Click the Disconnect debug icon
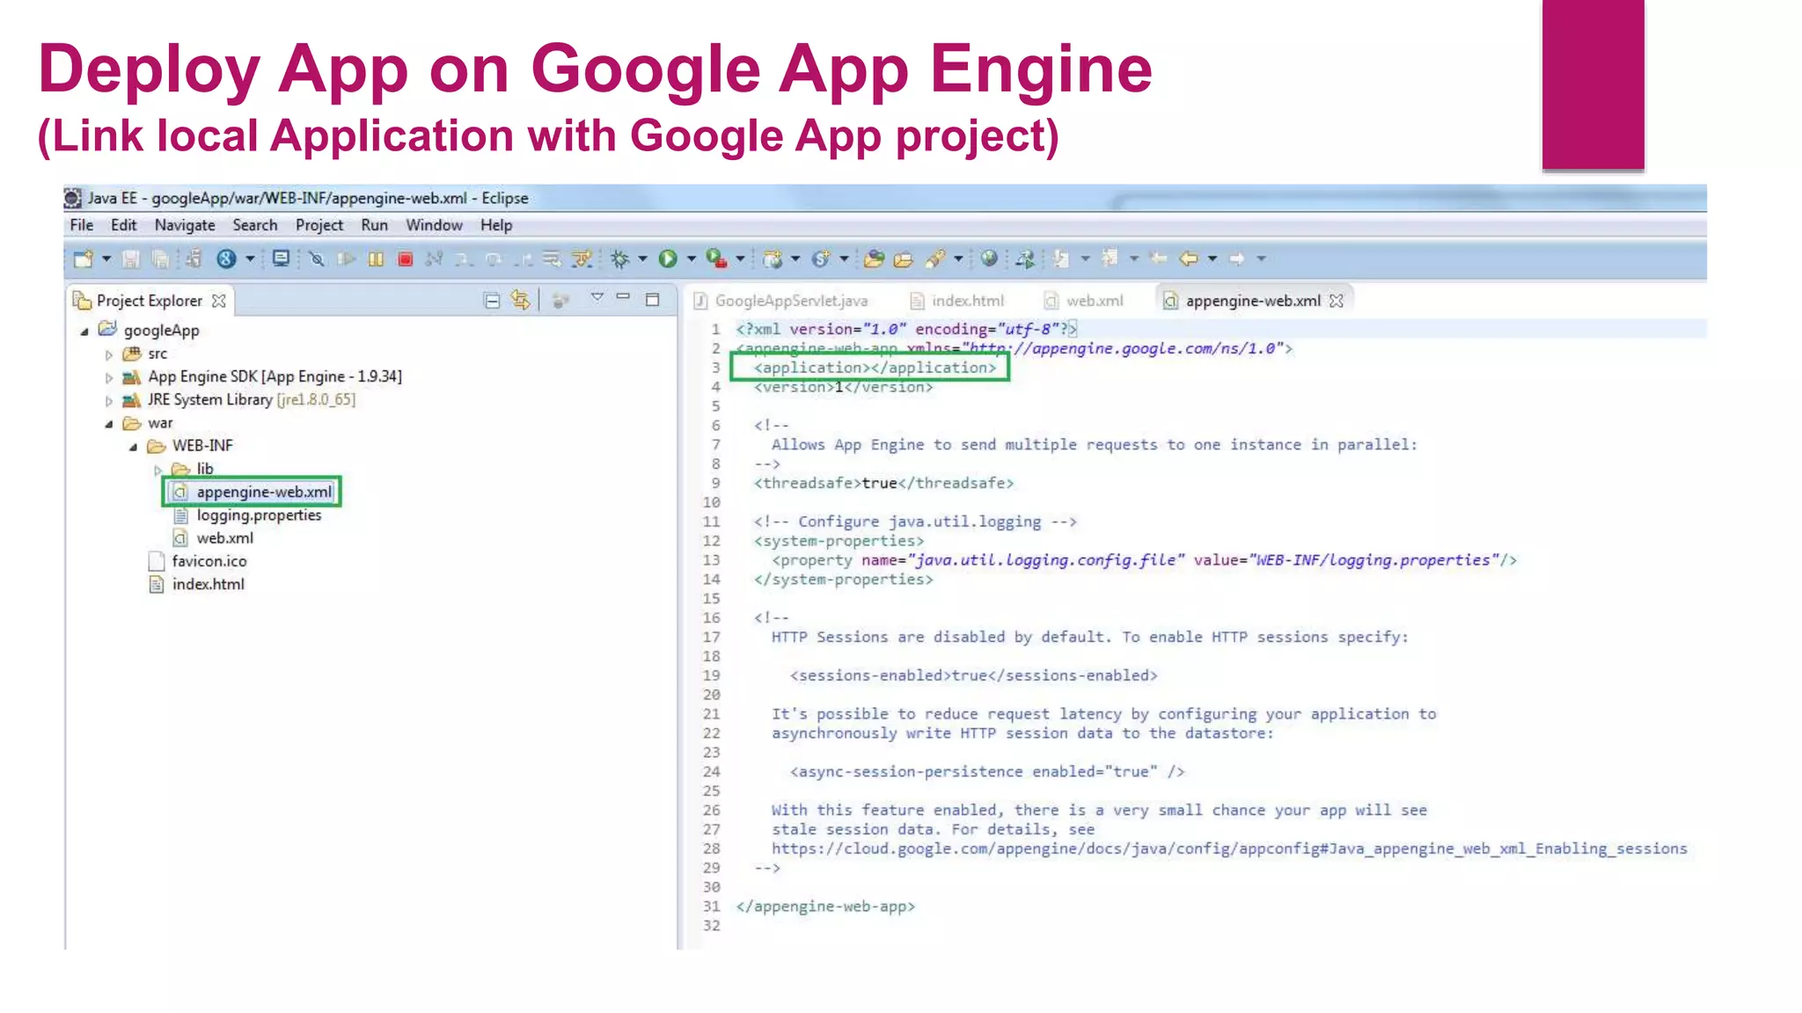The height and width of the screenshot is (1013, 1802). [434, 259]
